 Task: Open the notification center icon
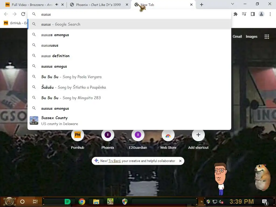[265, 202]
